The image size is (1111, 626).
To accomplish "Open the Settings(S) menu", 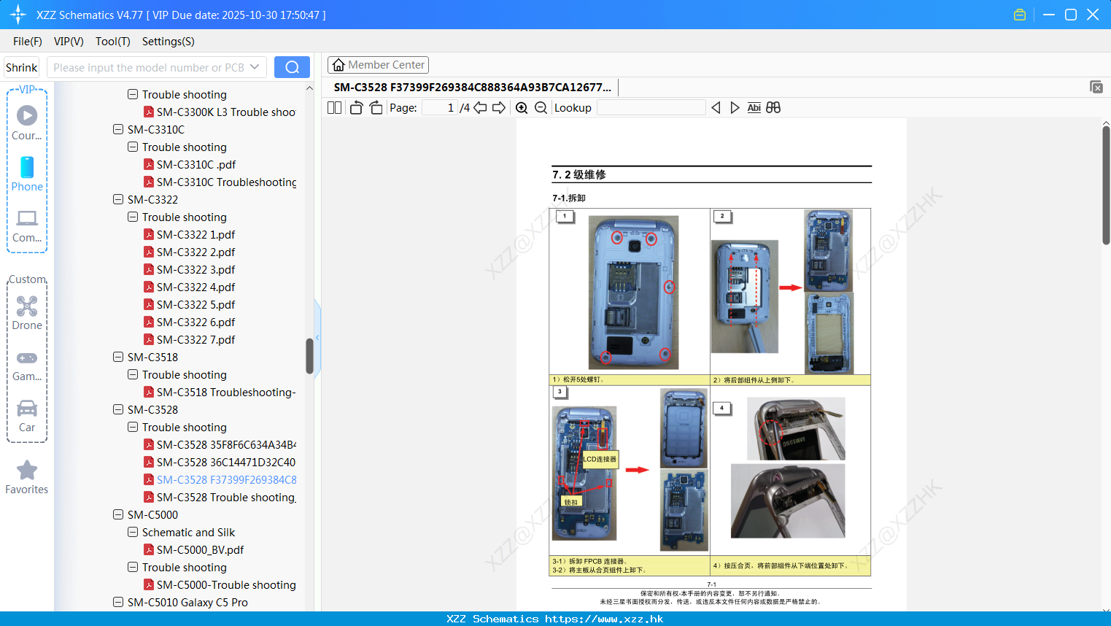I will point(169,42).
